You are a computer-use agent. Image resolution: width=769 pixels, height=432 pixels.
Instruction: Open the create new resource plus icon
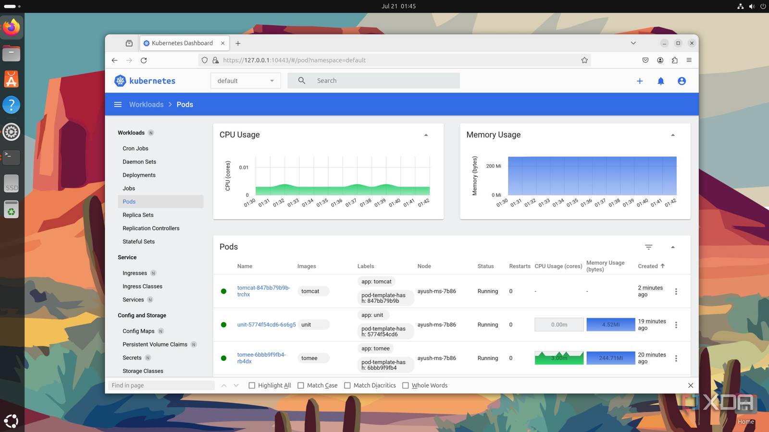pos(640,81)
